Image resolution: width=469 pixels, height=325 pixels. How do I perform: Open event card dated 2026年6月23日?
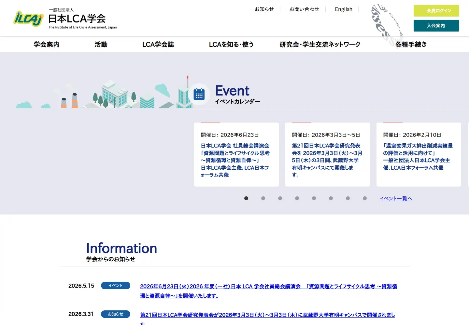click(x=236, y=154)
